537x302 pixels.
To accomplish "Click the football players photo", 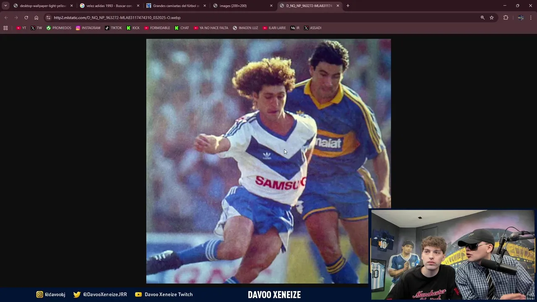I will tap(268, 161).
